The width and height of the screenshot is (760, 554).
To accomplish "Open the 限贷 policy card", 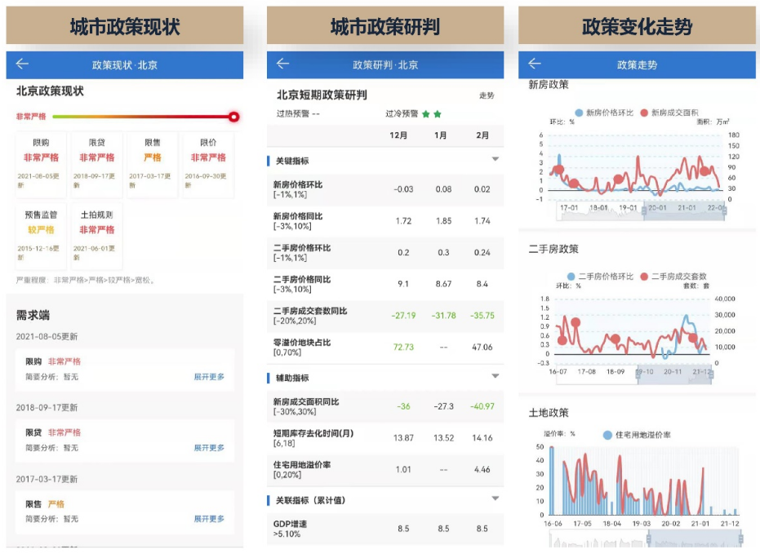I will coord(96,165).
